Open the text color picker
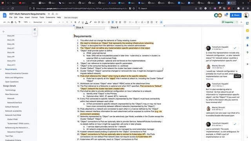Image resolution: width=251 pixels, height=141 pixels. (87, 22)
